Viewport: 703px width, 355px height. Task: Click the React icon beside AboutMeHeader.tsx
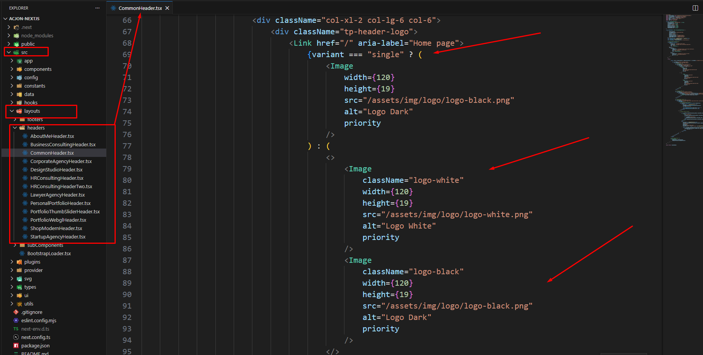point(25,136)
